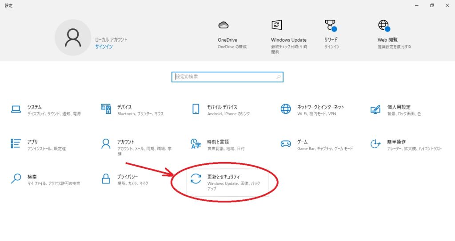
Task: Click the Wi-Fi、機内モード、VPN description
Action: [x=316, y=114]
